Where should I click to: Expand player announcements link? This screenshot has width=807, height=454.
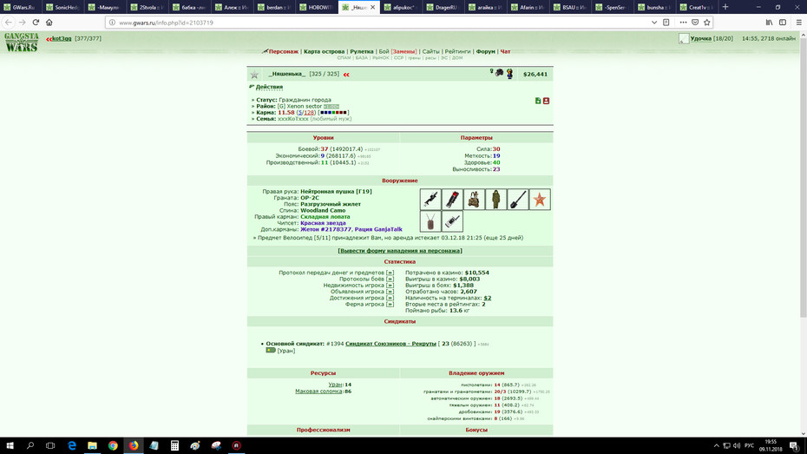390,292
